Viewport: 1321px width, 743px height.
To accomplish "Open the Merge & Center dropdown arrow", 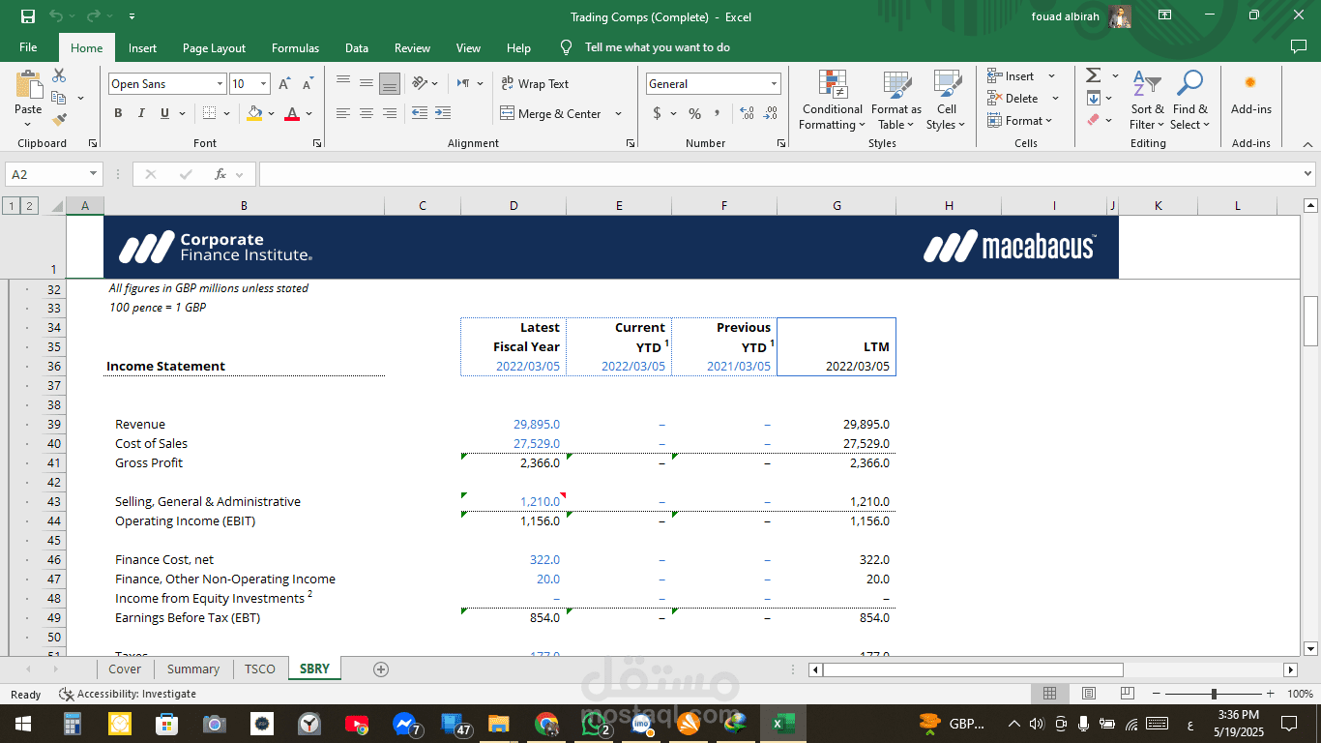I will (617, 113).
